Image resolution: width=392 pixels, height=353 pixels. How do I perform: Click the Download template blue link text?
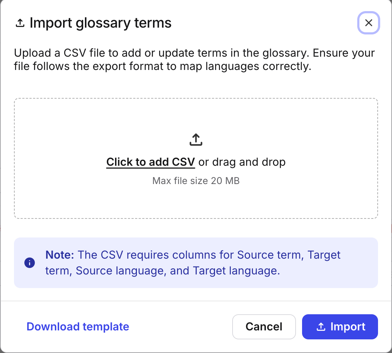click(x=78, y=326)
